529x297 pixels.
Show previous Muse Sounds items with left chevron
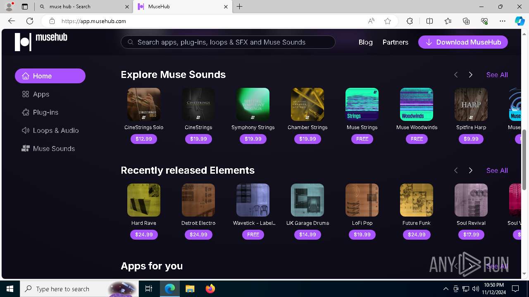pos(456,75)
